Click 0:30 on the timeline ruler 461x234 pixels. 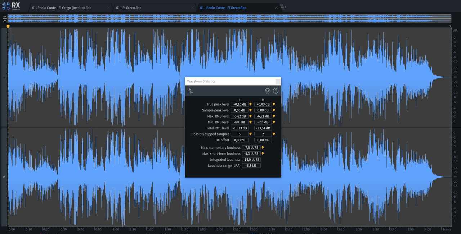63,229
